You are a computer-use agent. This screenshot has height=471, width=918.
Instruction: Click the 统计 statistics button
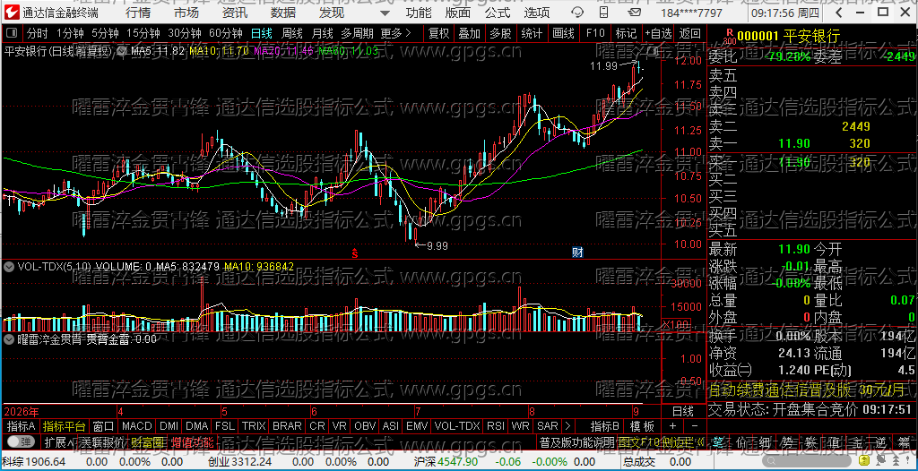[x=532, y=33]
